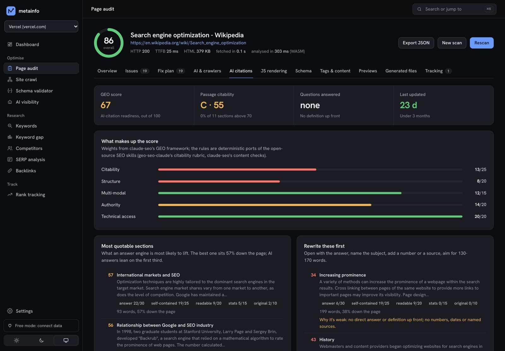The width and height of the screenshot is (505, 351).
Task: Click the Keywords search icon
Action: (x=10, y=126)
